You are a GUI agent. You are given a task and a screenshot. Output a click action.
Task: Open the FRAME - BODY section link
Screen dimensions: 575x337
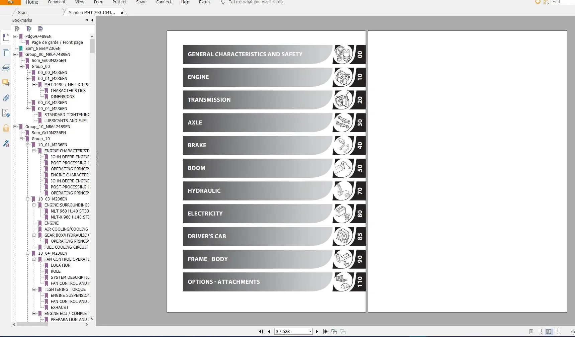(x=258, y=259)
